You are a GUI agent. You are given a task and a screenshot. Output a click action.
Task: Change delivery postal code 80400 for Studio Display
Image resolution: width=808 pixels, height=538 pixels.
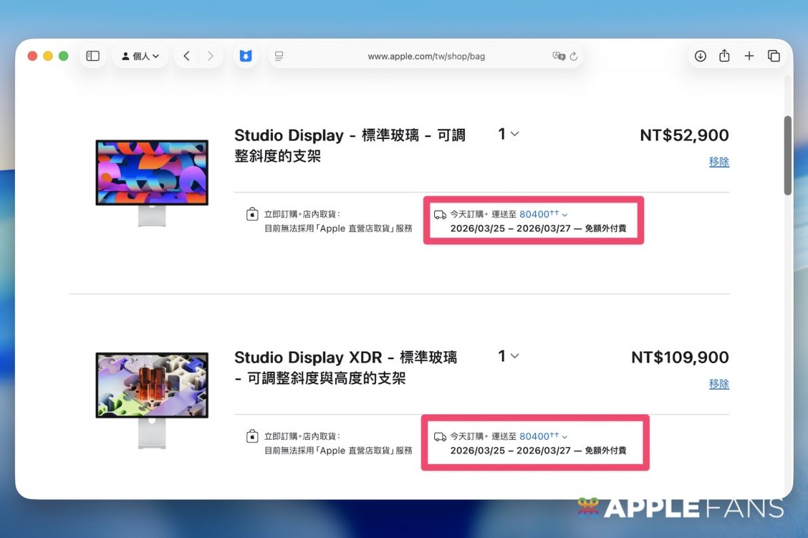543,214
